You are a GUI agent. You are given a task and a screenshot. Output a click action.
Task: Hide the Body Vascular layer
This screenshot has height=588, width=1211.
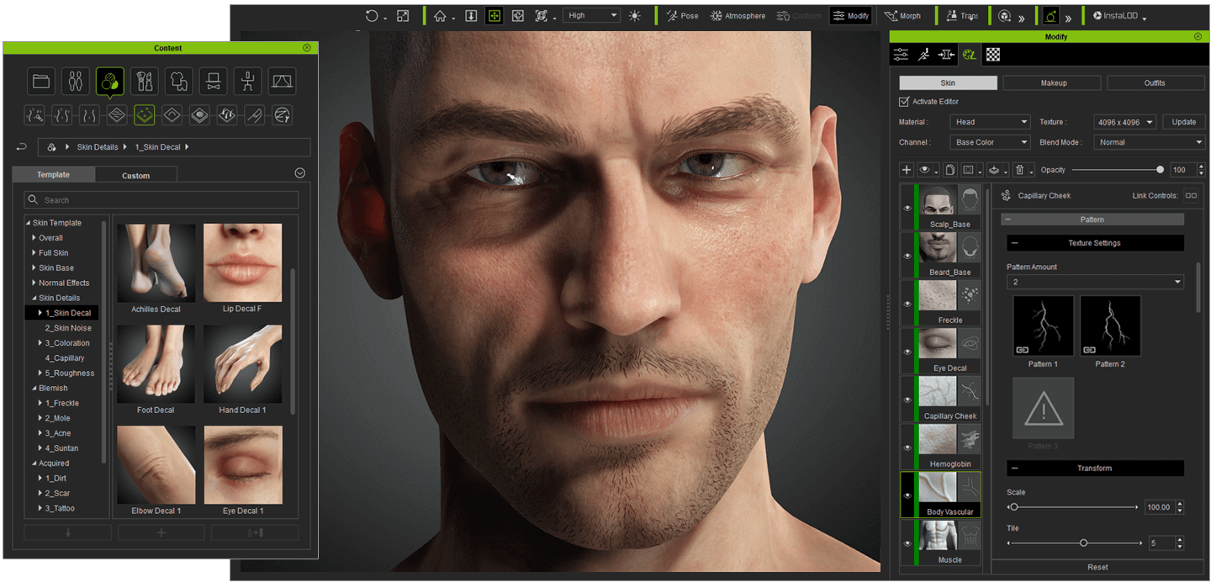pyautogui.click(x=907, y=495)
